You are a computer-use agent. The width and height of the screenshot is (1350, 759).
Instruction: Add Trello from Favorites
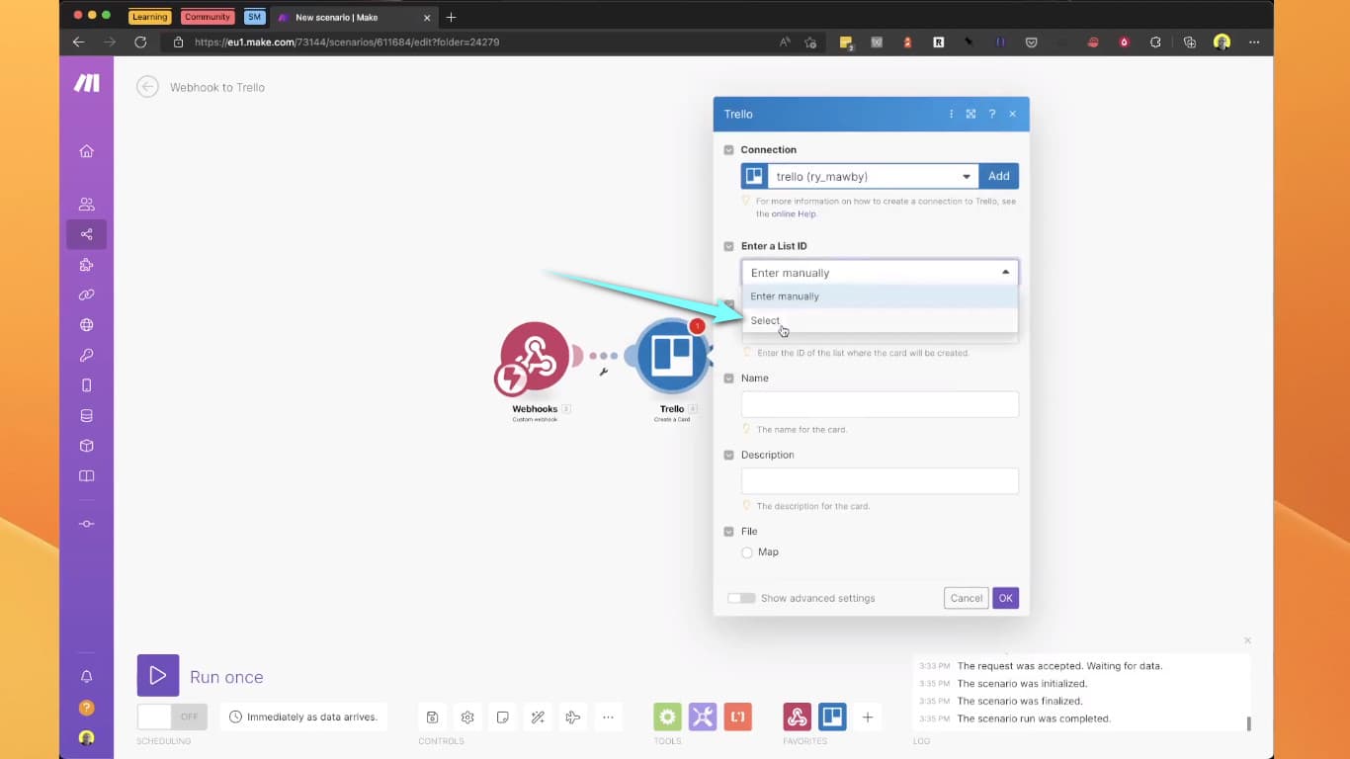(x=832, y=717)
